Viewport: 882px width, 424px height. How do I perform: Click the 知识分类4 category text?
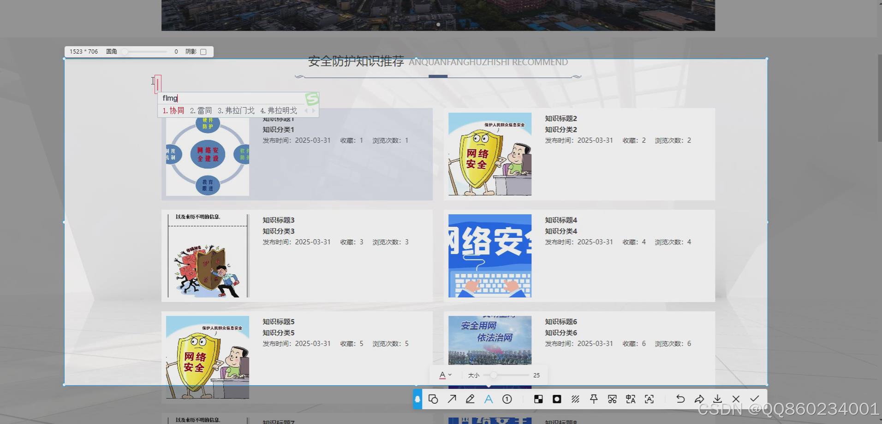point(561,231)
